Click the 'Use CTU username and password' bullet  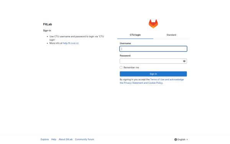tap(77, 38)
